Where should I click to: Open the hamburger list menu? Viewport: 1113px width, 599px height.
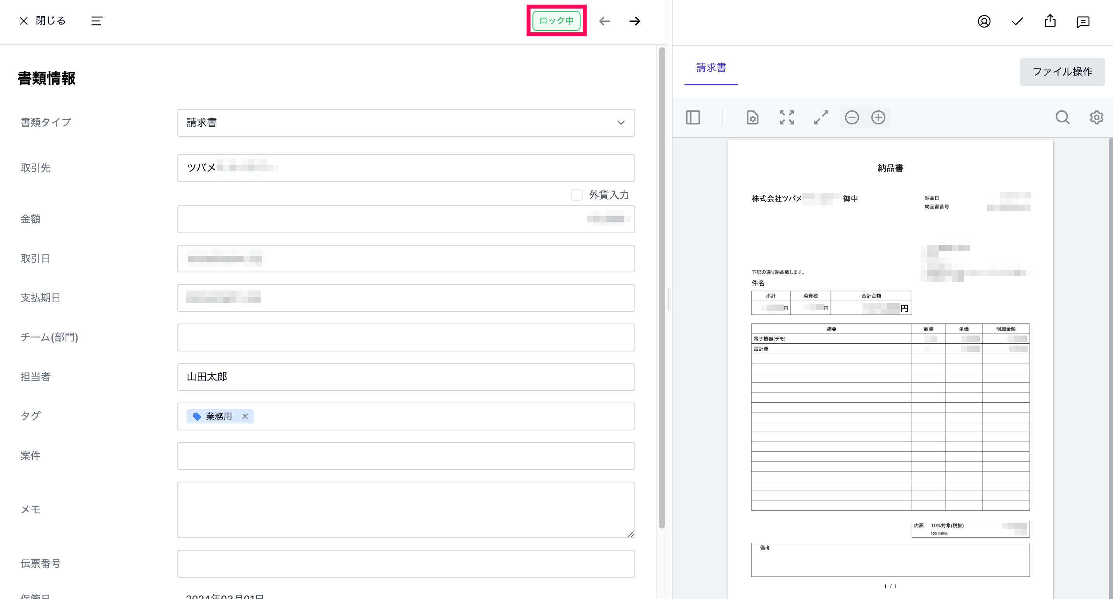[x=97, y=21]
